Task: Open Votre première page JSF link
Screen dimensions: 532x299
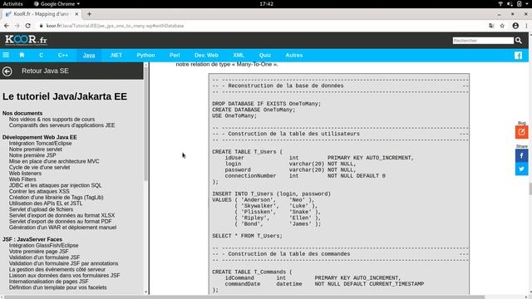Action: (39, 252)
